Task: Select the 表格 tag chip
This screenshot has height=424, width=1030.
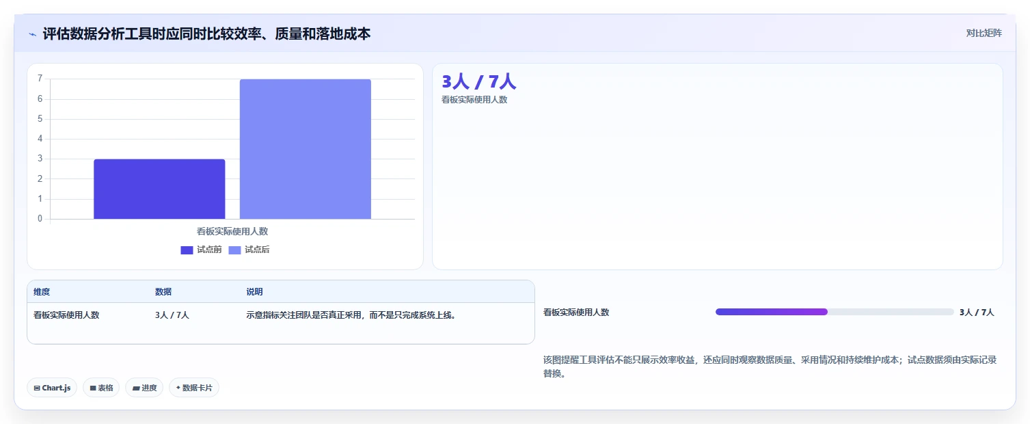Action: tap(101, 388)
